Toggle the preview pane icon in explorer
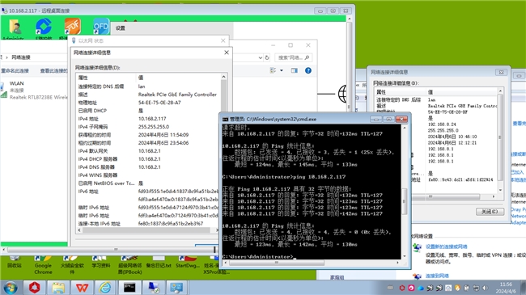Viewport: 526px width, 295px height. tap(295, 70)
